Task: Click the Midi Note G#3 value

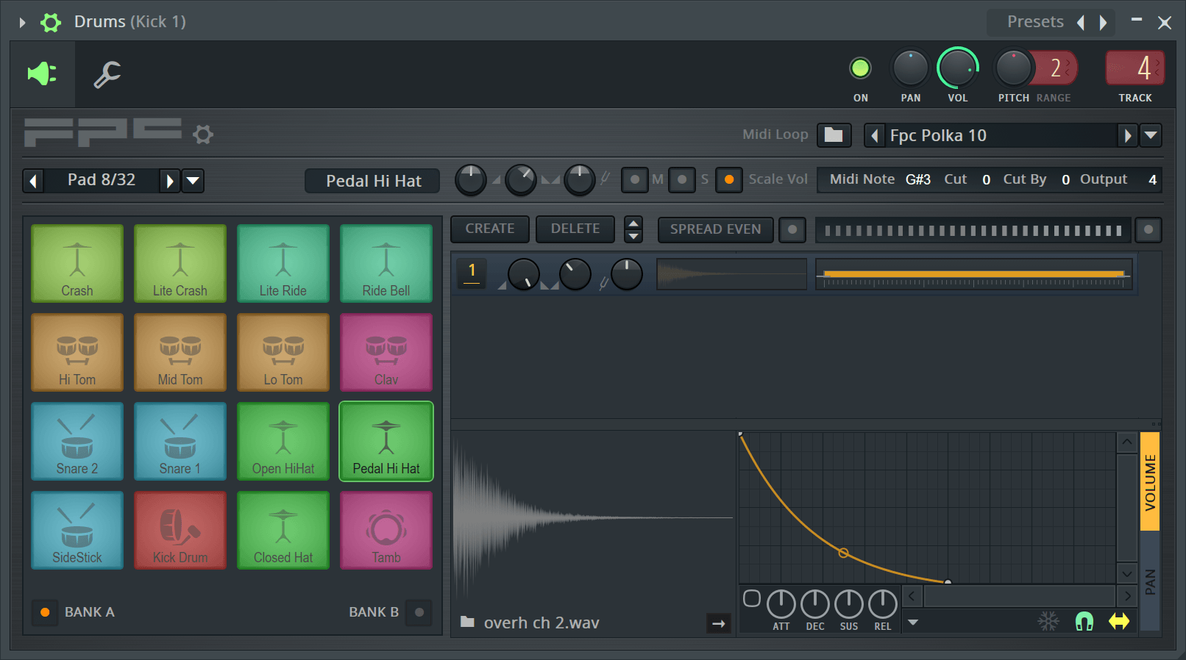Action: [917, 179]
